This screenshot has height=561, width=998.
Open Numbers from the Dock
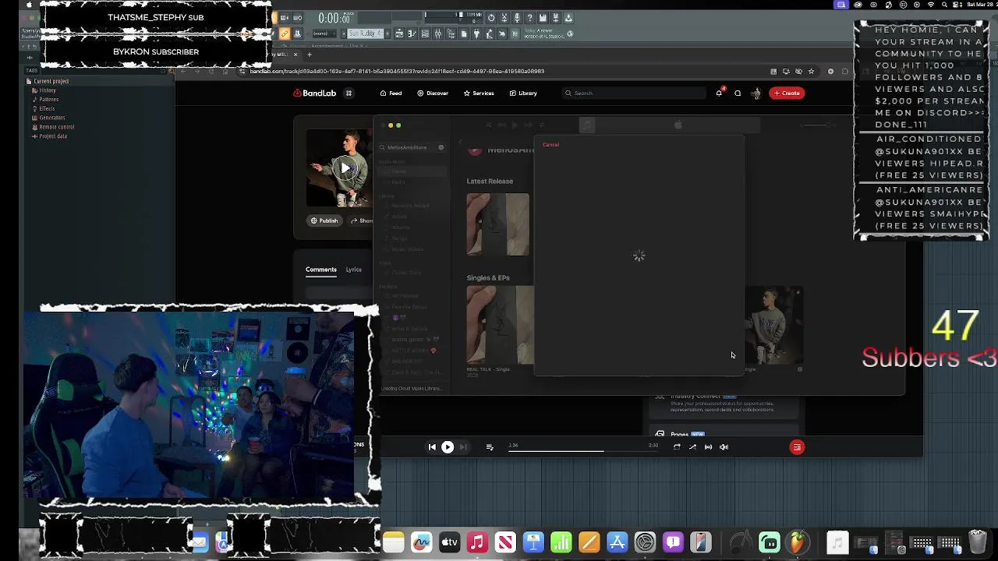[x=561, y=542]
